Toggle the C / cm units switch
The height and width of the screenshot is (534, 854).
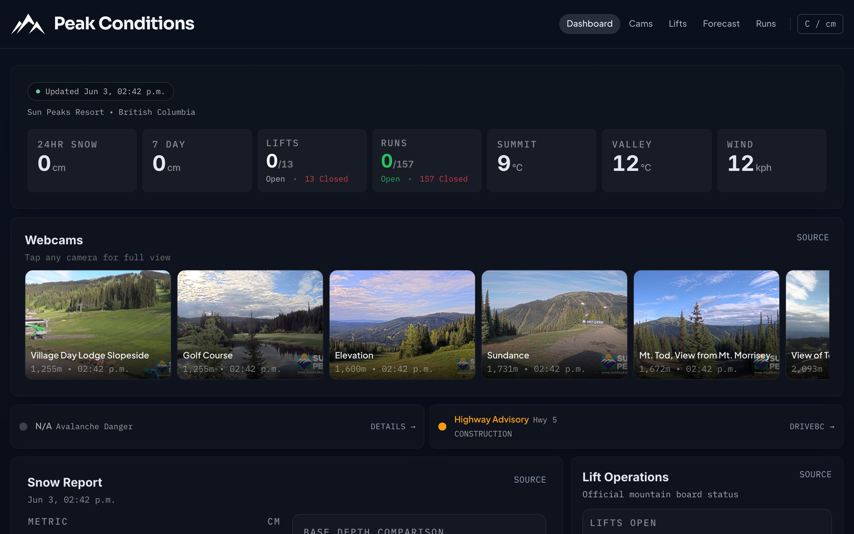coord(820,24)
